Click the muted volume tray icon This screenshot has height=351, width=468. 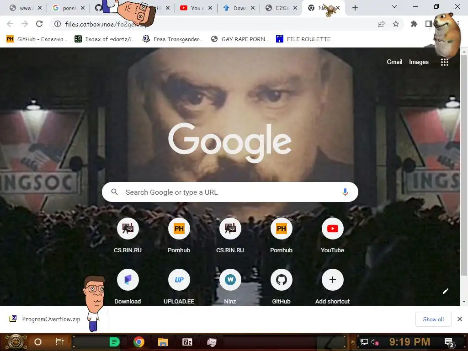pos(375,342)
